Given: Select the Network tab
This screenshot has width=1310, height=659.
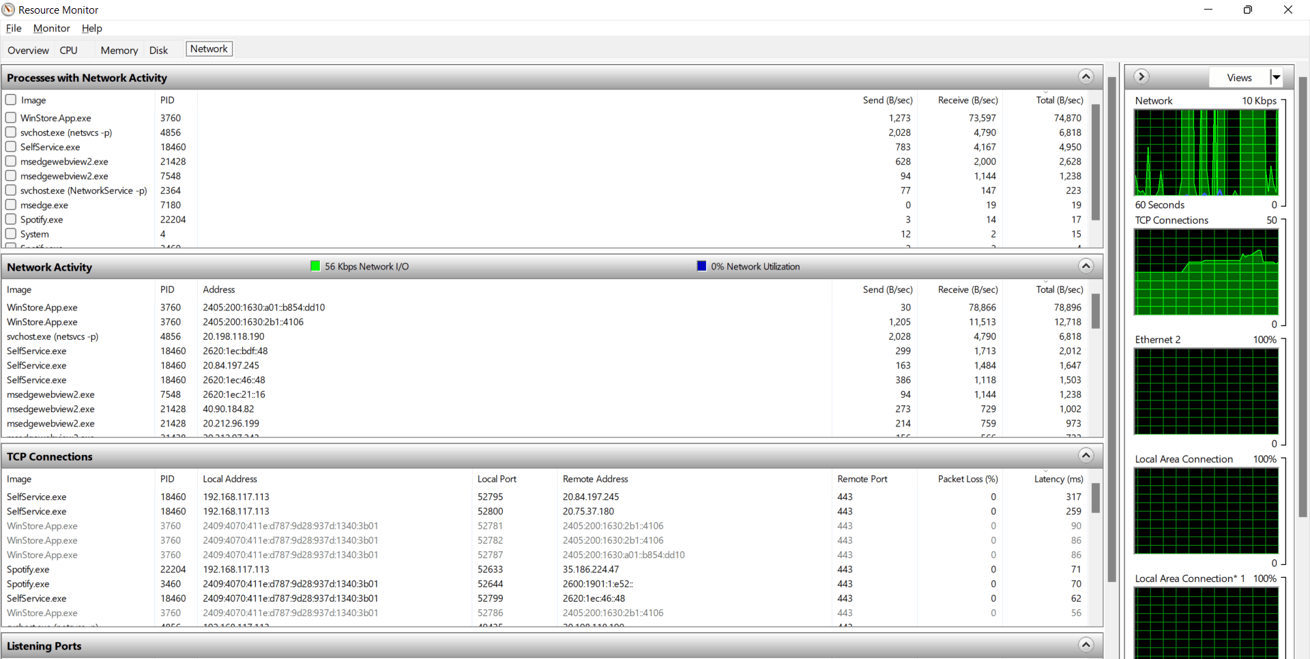Looking at the screenshot, I should [x=209, y=49].
